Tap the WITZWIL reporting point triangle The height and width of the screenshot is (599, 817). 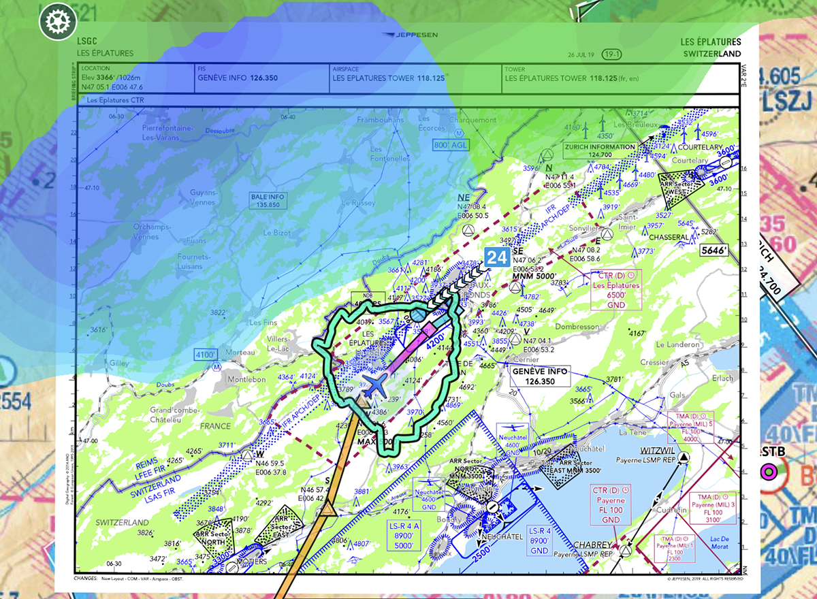click(x=683, y=459)
